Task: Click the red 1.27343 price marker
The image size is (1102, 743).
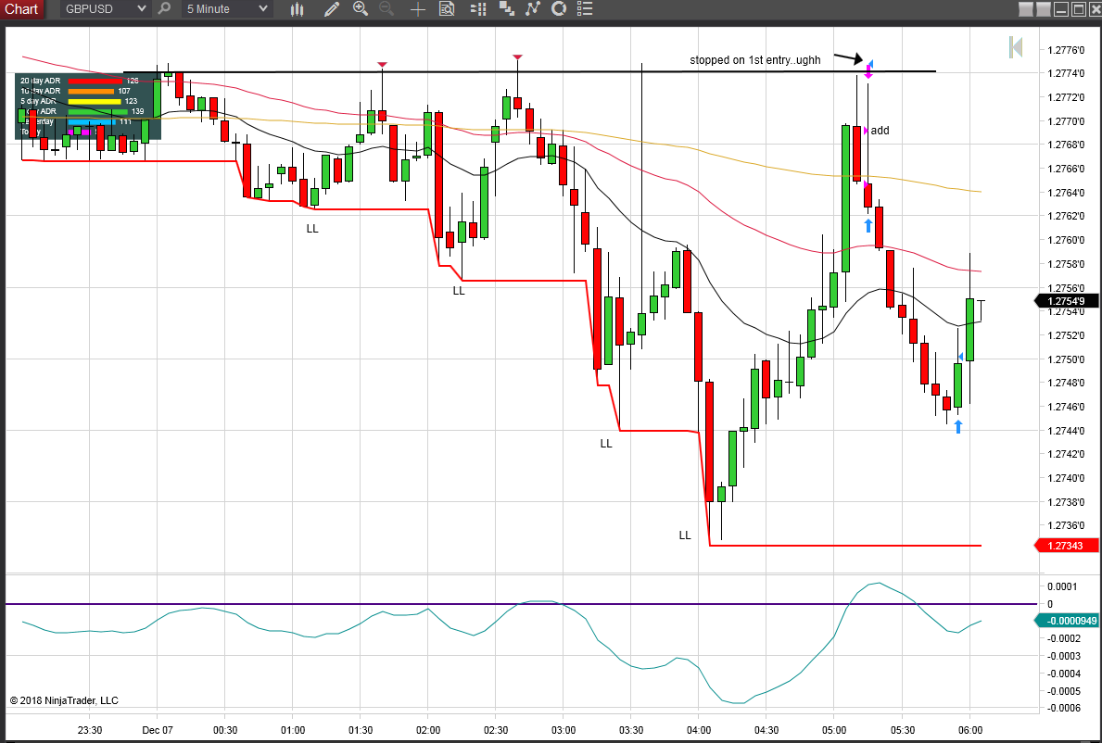Action: 1066,546
